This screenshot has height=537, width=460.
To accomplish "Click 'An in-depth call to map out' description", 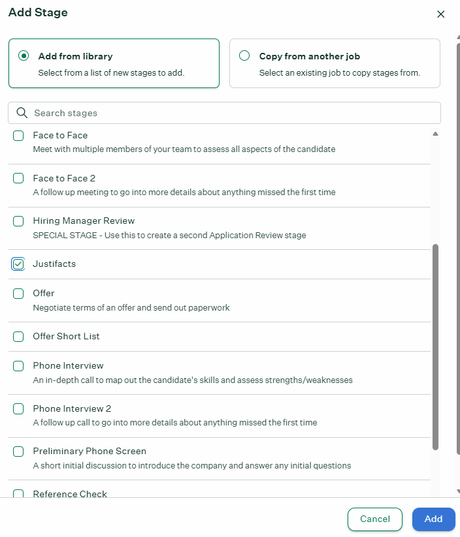I will pyautogui.click(x=193, y=380).
